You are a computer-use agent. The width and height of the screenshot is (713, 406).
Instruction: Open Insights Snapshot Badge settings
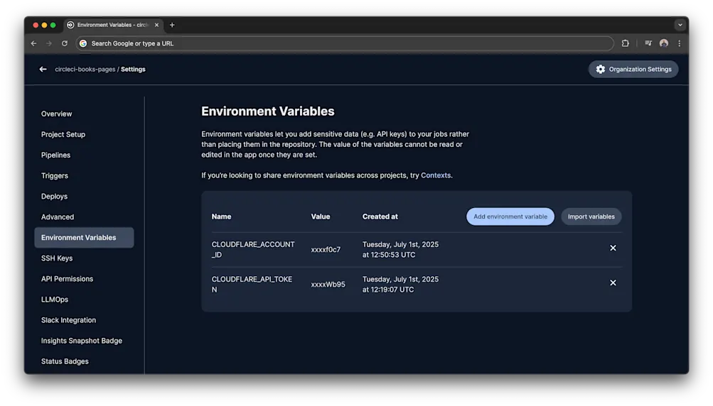tap(82, 341)
